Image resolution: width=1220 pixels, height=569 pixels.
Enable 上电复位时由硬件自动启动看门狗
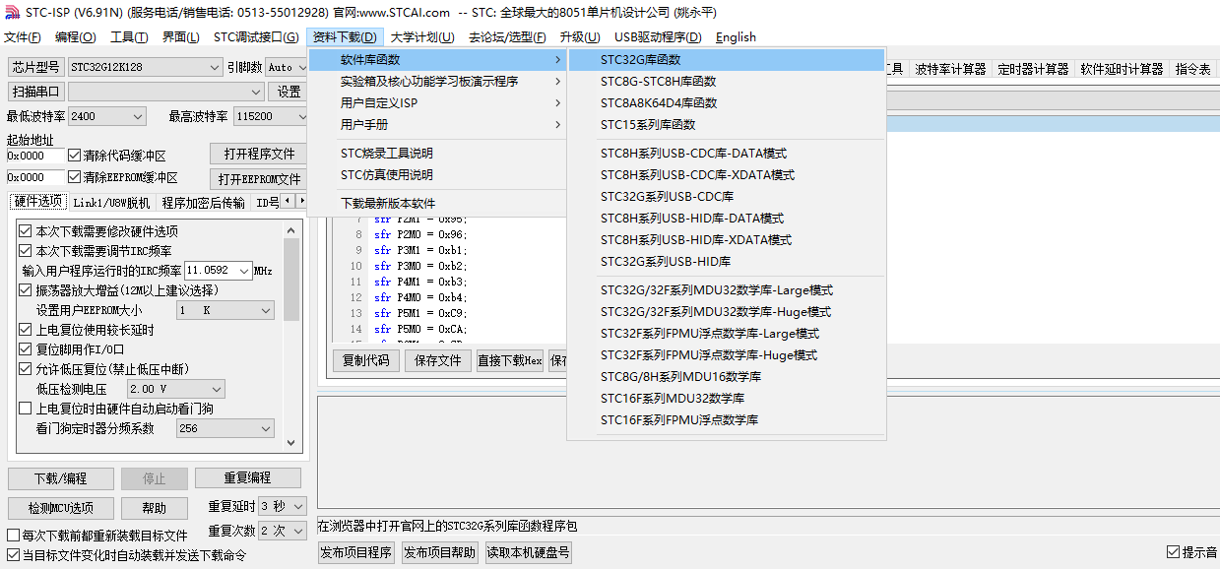point(26,409)
